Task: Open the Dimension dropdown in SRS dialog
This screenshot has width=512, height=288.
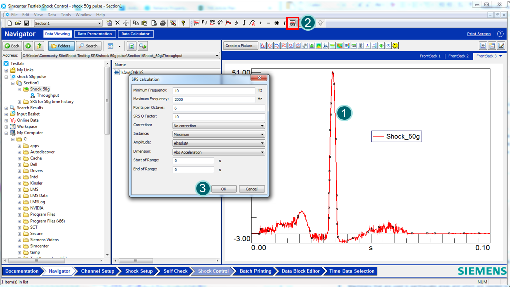Action: coord(218,152)
